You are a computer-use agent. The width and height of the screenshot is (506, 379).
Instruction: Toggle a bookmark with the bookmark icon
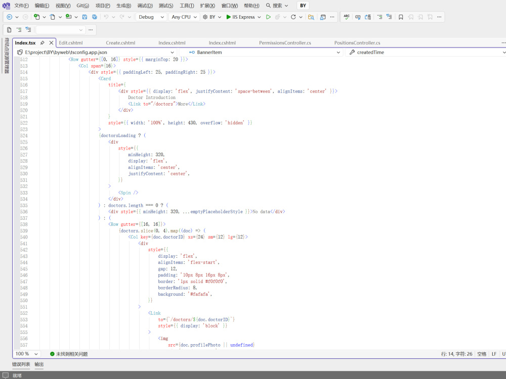(x=401, y=17)
